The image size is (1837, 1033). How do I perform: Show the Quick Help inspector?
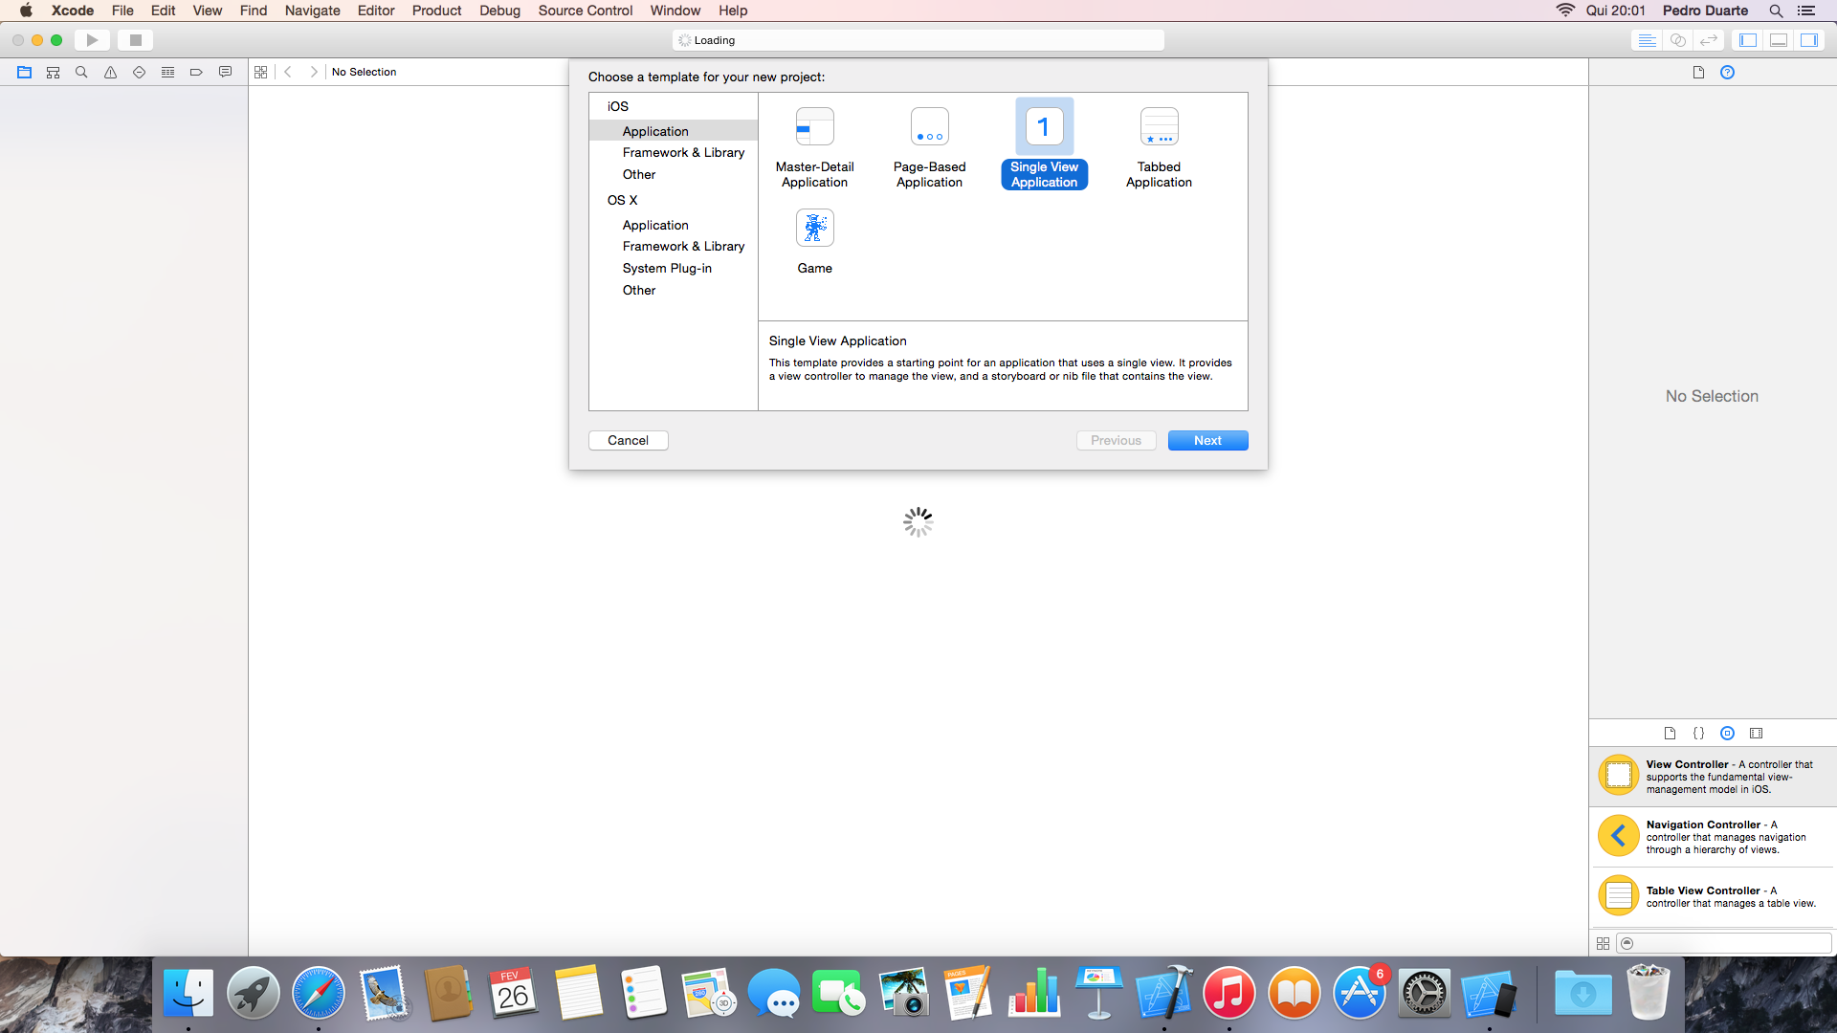(1727, 72)
